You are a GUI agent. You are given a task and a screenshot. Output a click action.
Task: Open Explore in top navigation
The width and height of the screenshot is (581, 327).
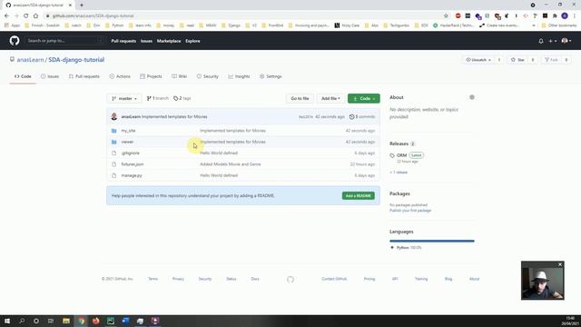(192, 41)
